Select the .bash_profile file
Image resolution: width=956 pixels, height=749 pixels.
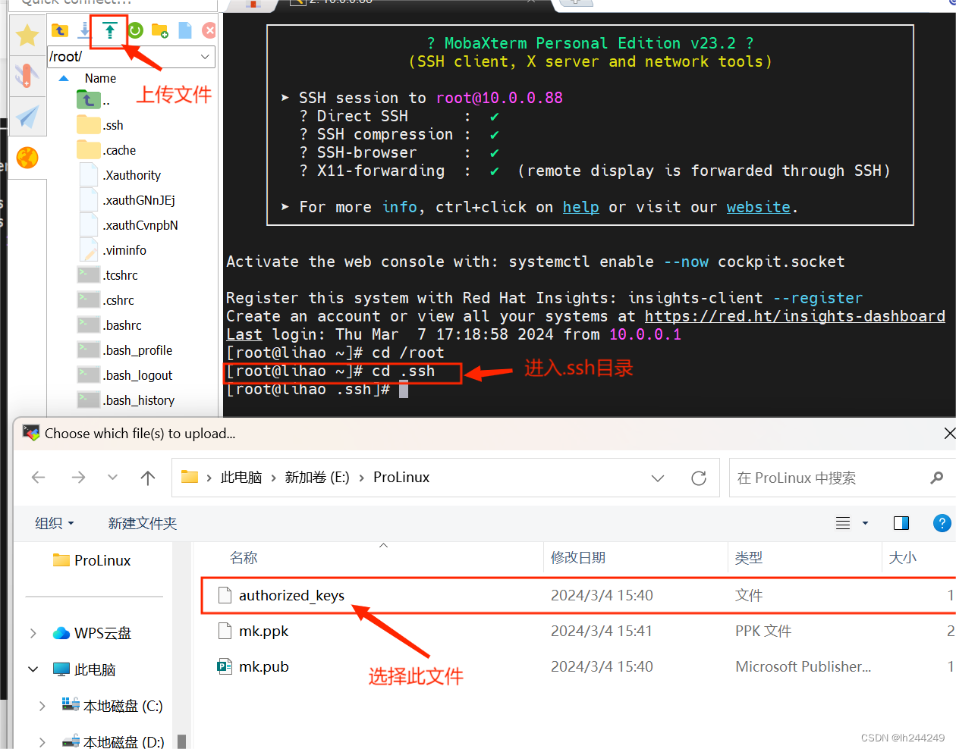[x=125, y=350]
